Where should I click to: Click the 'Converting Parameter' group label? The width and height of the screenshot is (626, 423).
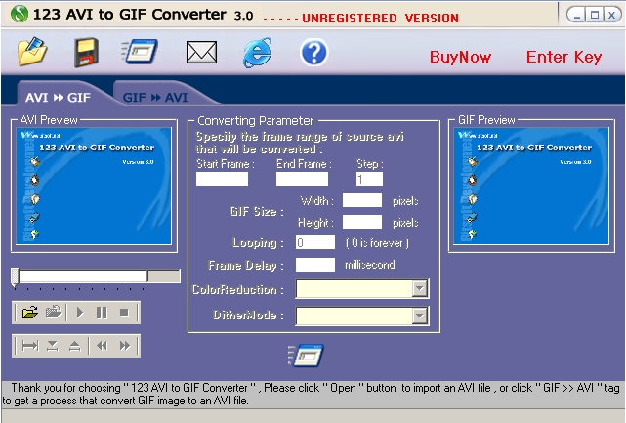click(x=256, y=120)
